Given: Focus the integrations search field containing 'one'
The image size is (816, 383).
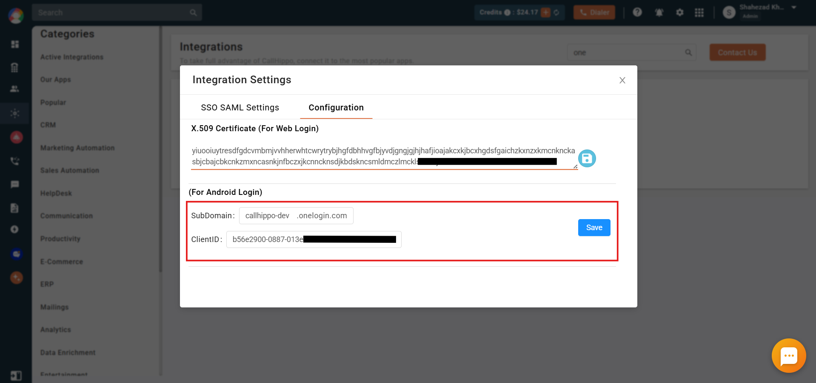Looking at the screenshot, I should coord(631,53).
